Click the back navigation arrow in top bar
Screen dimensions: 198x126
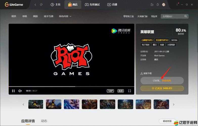point(35,5)
